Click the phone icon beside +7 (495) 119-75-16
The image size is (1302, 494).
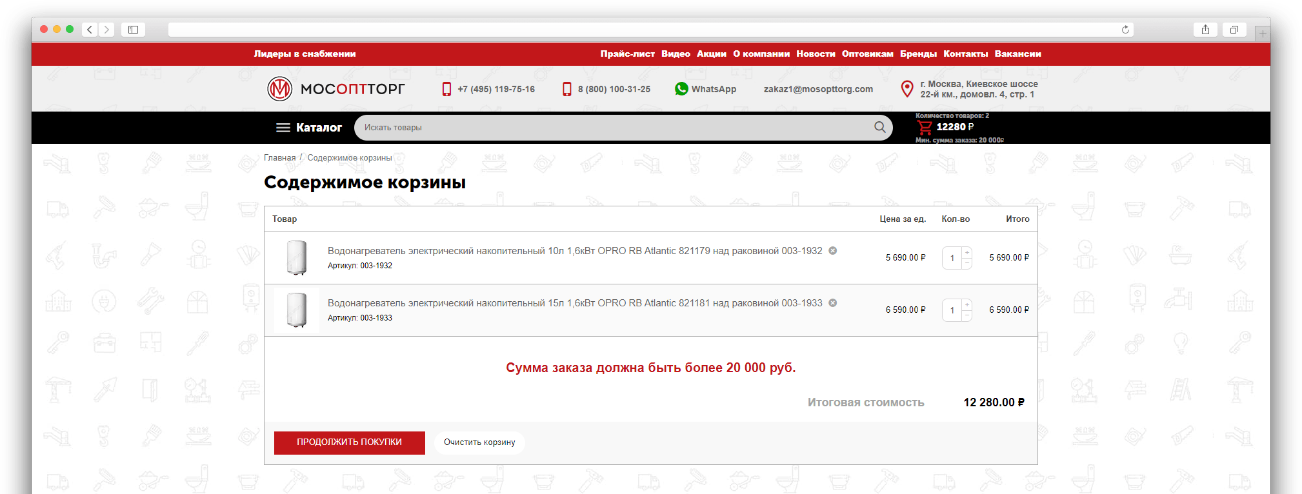click(x=446, y=89)
